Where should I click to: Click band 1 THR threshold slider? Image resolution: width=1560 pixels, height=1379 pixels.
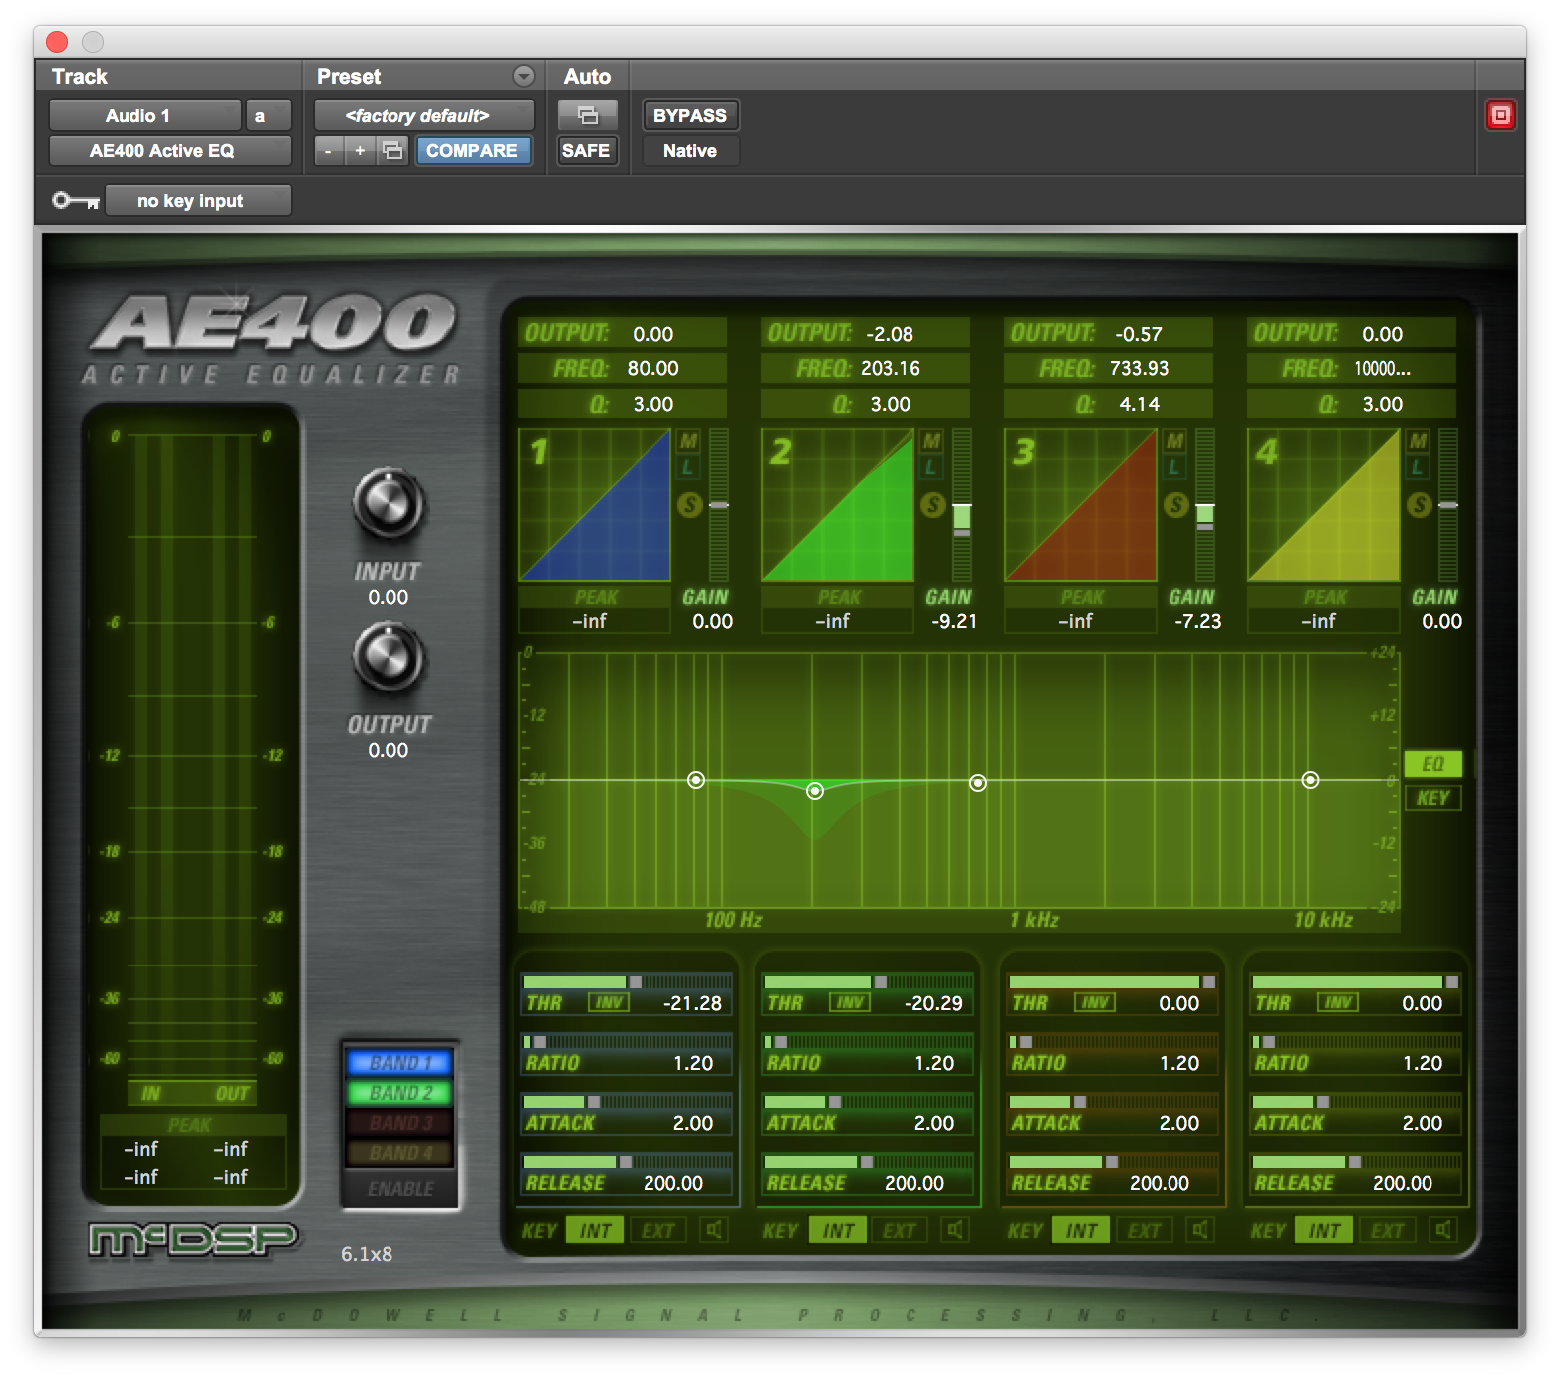pyautogui.click(x=627, y=981)
